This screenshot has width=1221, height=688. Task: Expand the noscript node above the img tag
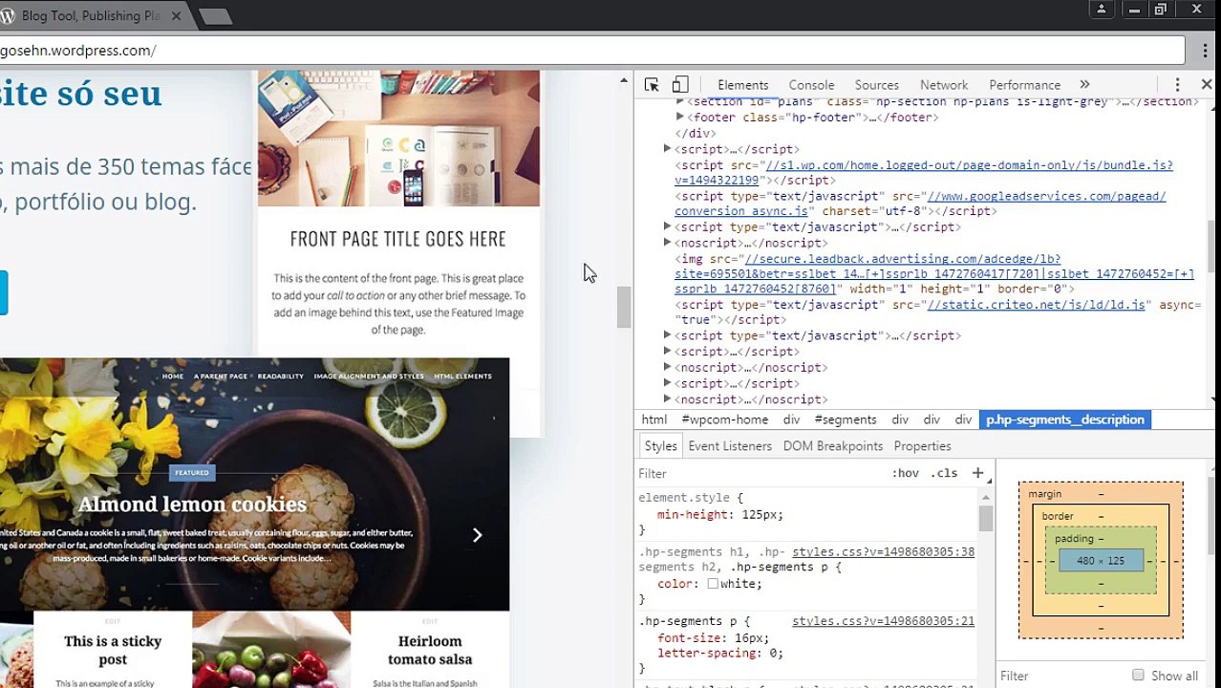(x=668, y=243)
